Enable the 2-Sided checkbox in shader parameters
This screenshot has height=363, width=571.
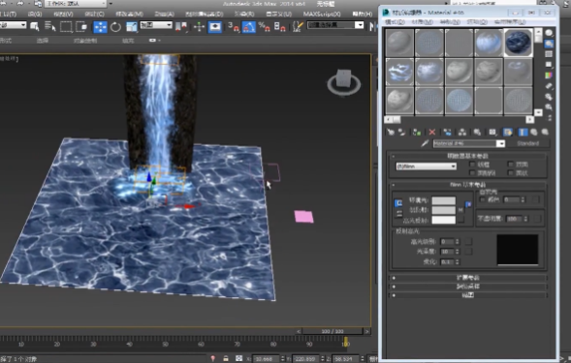point(511,165)
